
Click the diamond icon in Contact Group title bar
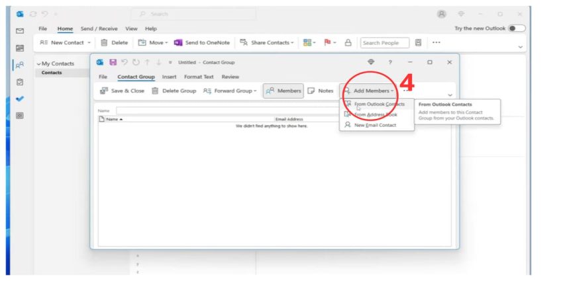pos(371,62)
